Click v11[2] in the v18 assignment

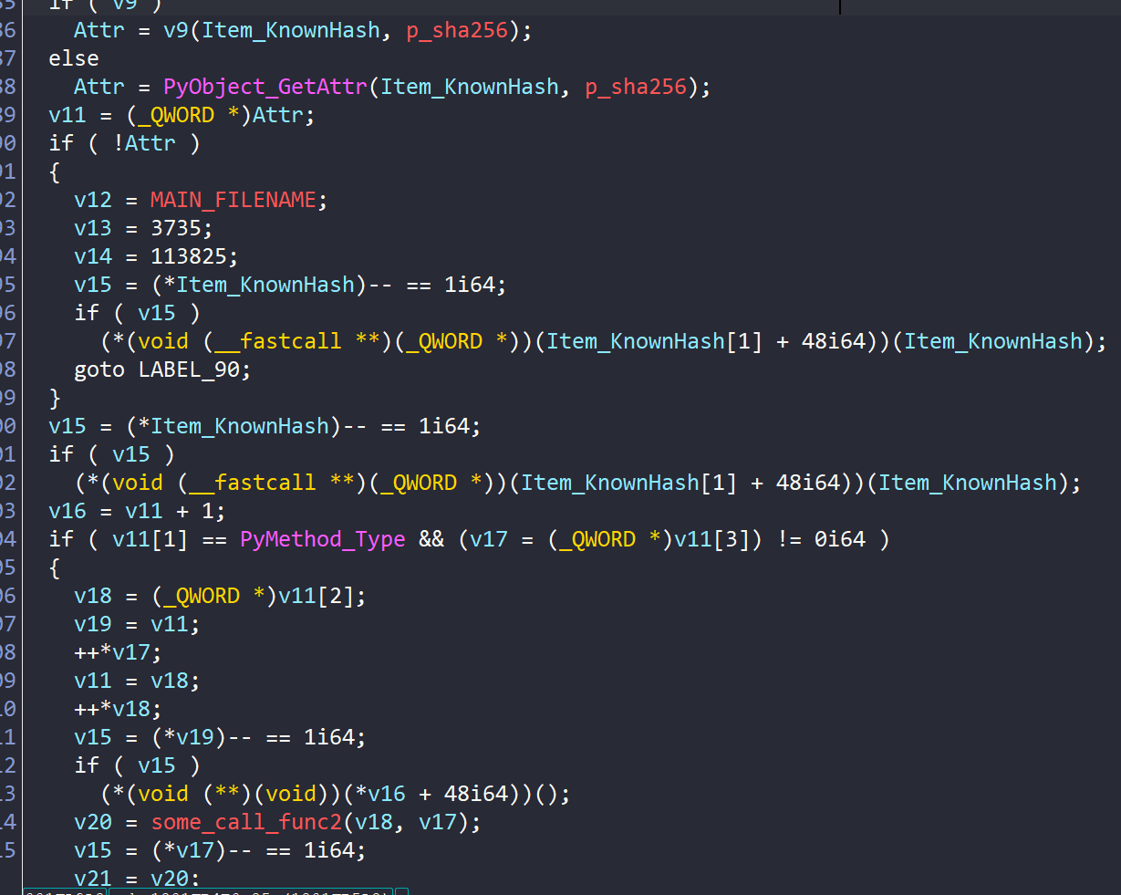[x=321, y=596]
